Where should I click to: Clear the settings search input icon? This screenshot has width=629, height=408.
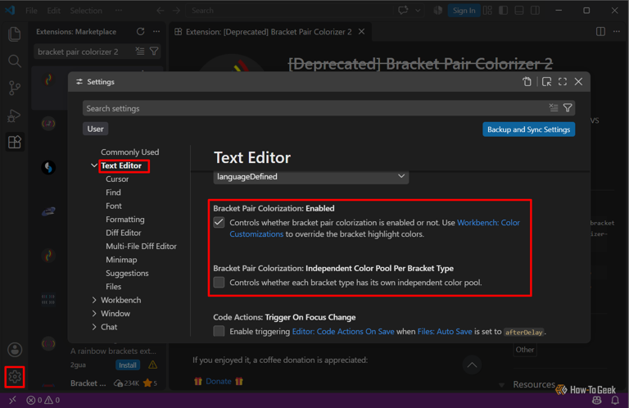[554, 107]
